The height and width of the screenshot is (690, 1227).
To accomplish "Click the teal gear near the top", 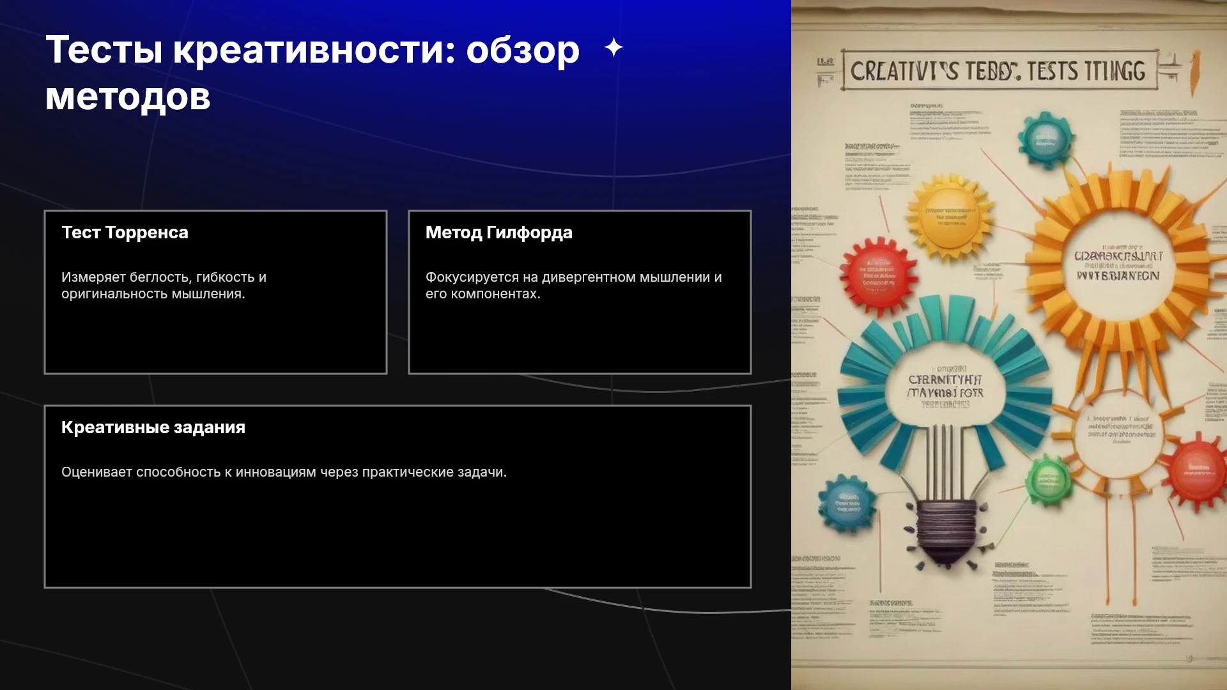I will (x=1045, y=139).
